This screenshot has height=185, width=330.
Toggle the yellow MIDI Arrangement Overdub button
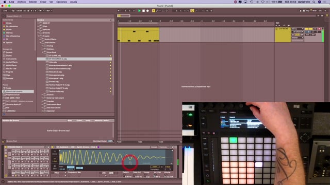tap(154, 11)
